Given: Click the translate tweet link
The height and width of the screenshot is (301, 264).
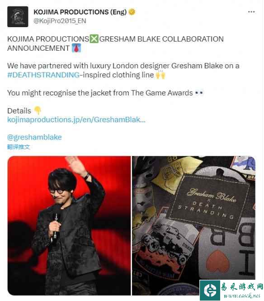Looking at the screenshot, I should coord(19,147).
